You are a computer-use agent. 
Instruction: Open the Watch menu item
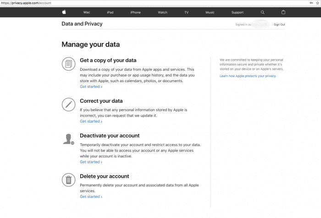coord(162,12)
